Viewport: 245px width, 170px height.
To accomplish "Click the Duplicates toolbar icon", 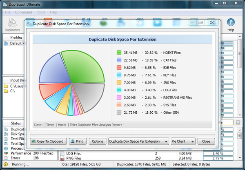I will coord(12,24).
